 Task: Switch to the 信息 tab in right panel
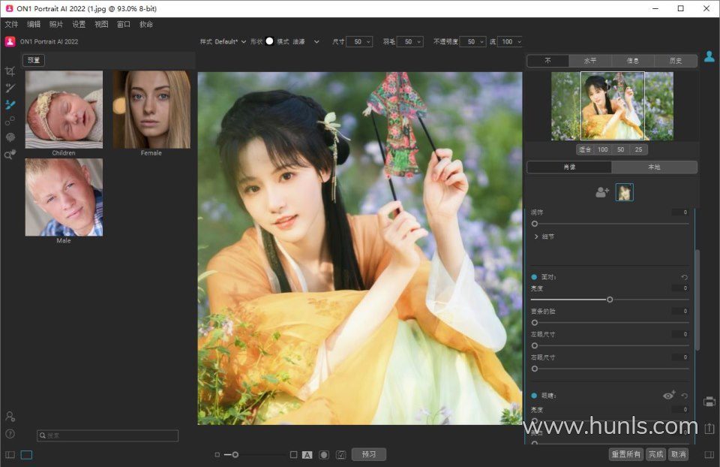[633, 61]
